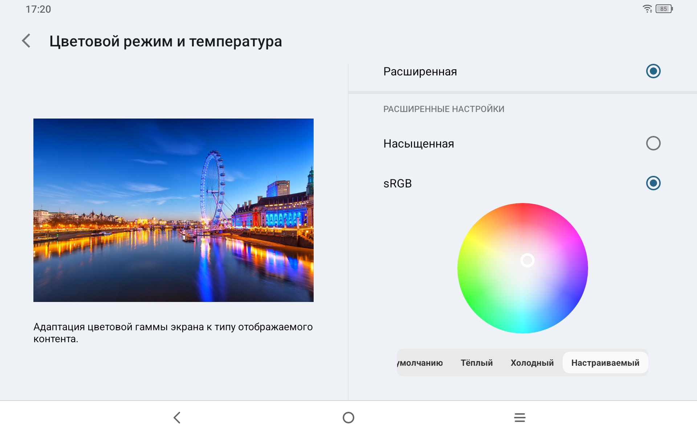Click the white handle on the color wheel
697x435 pixels.
pos(527,260)
